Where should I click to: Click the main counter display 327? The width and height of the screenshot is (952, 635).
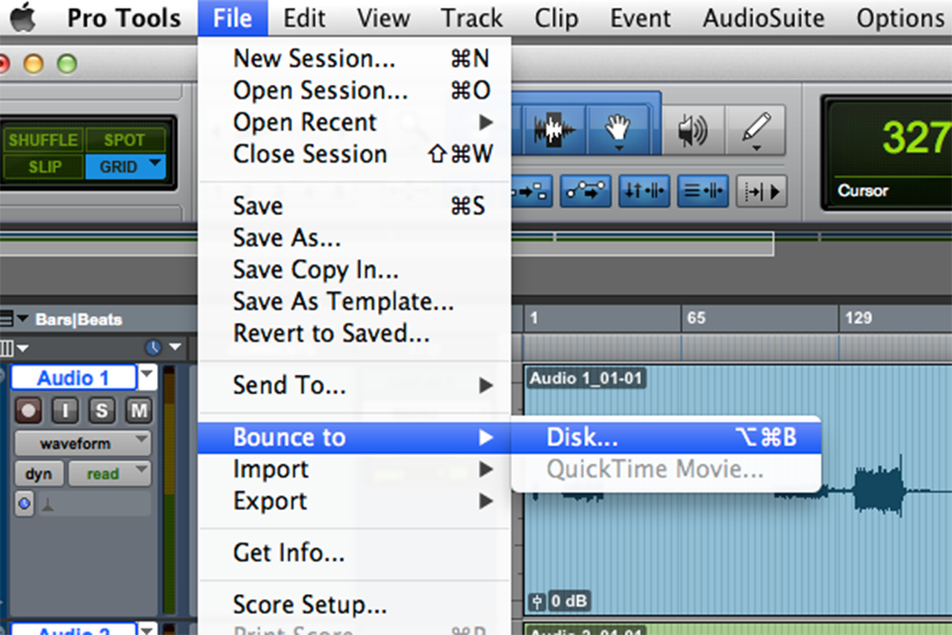coord(914,137)
